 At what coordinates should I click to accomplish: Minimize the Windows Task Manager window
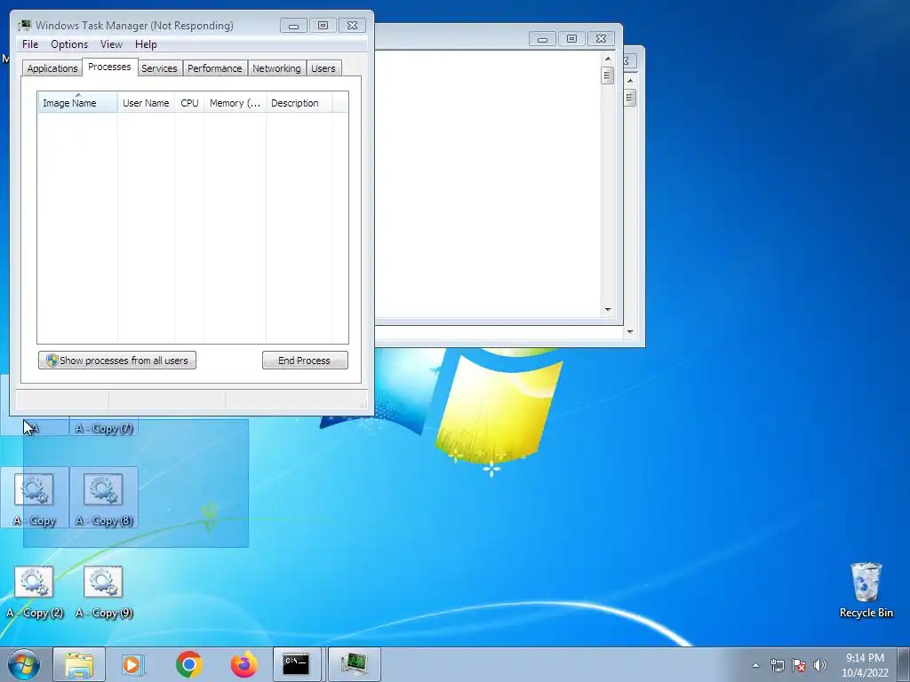pos(293,26)
